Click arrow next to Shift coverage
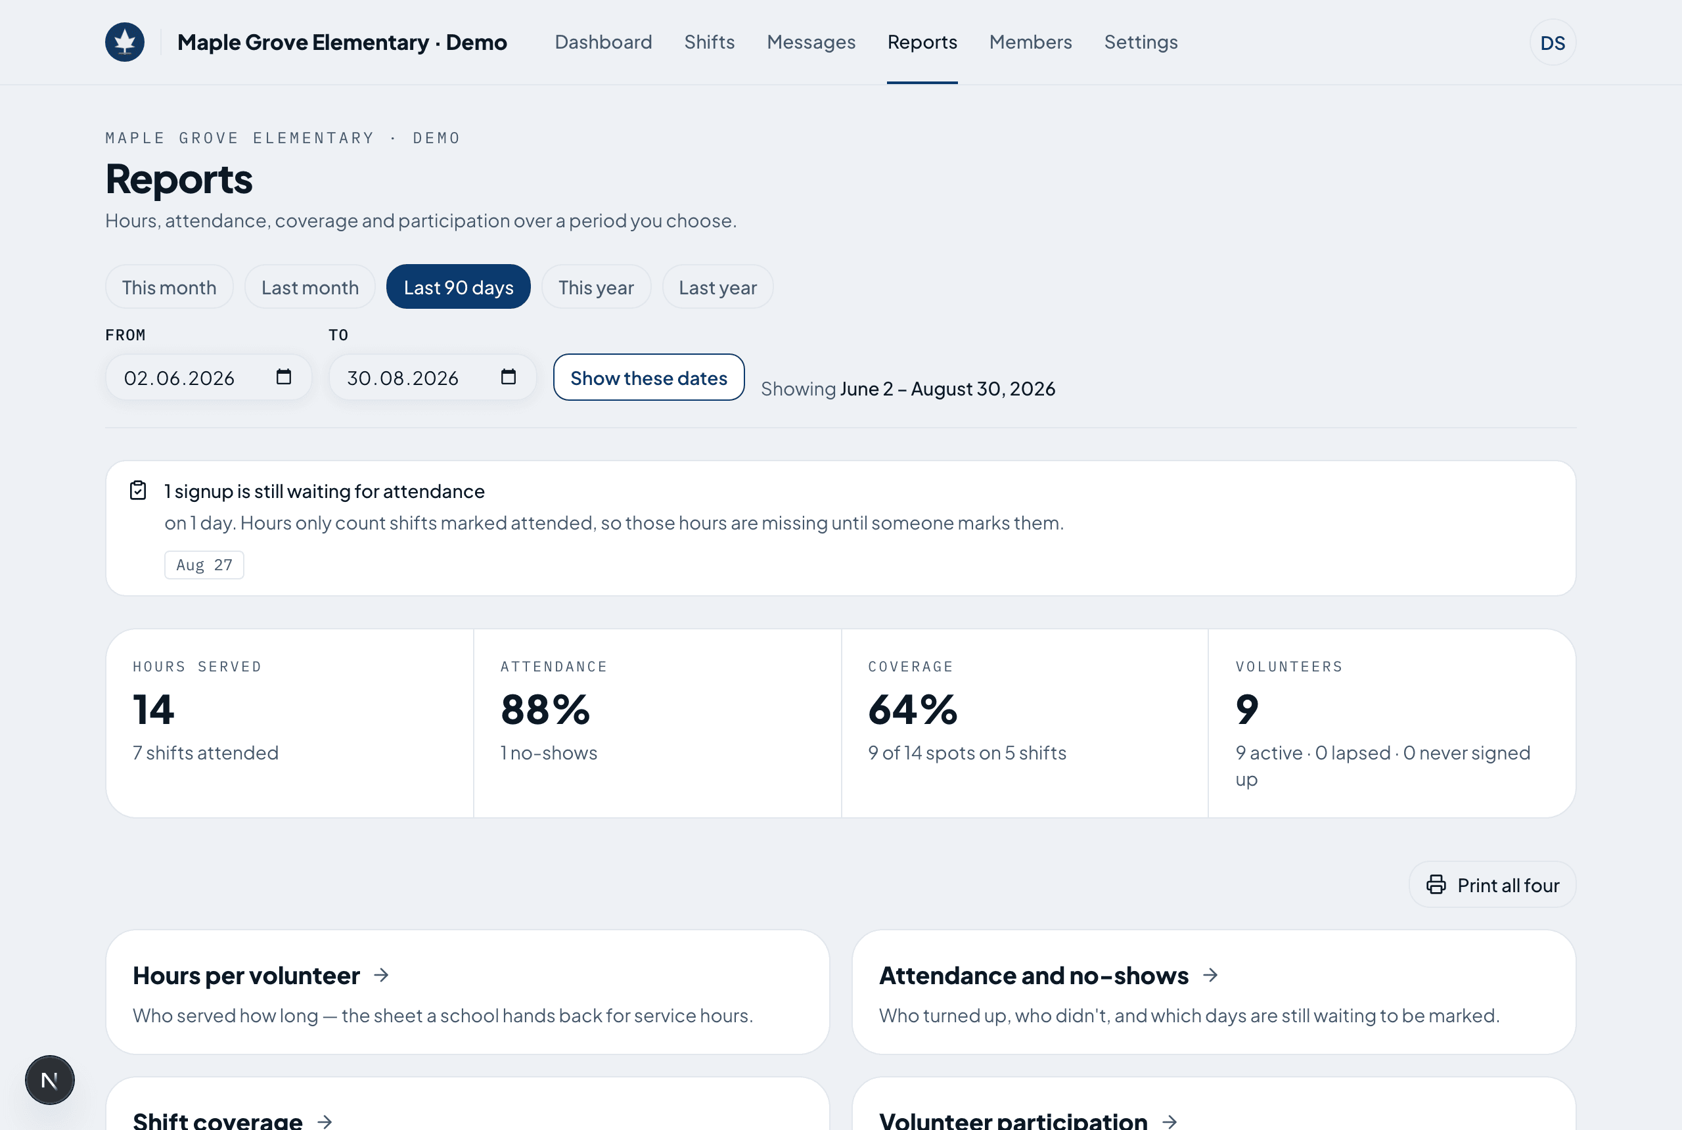The width and height of the screenshot is (1682, 1130). pos(325,1121)
